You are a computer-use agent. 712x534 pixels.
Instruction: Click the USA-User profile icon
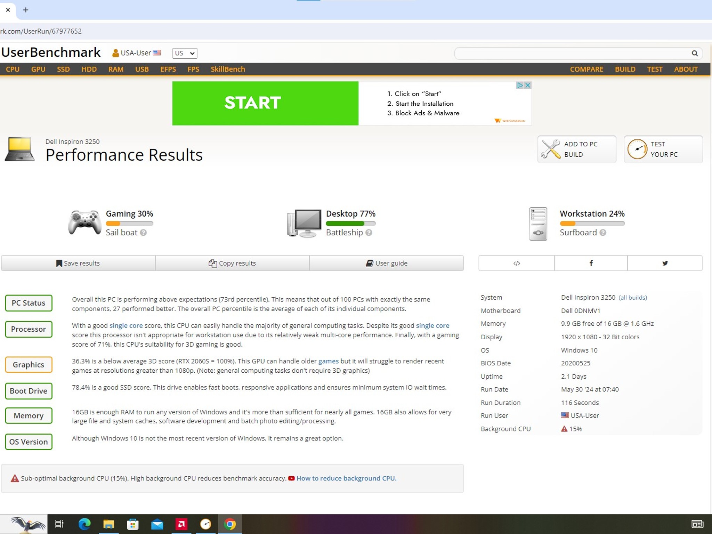pyautogui.click(x=115, y=53)
